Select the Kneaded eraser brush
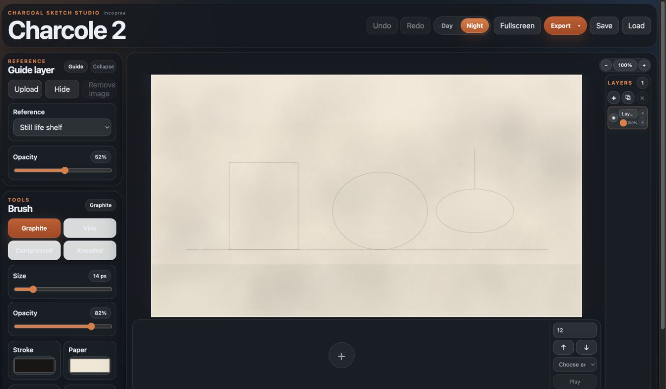666x389 pixels. pyautogui.click(x=90, y=250)
